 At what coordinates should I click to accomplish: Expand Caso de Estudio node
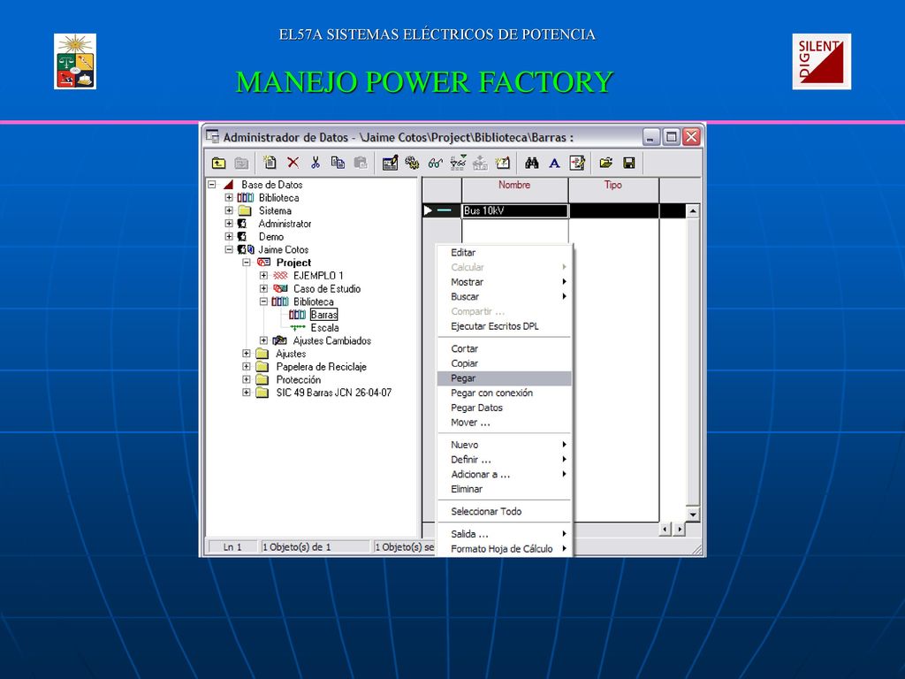click(x=263, y=289)
